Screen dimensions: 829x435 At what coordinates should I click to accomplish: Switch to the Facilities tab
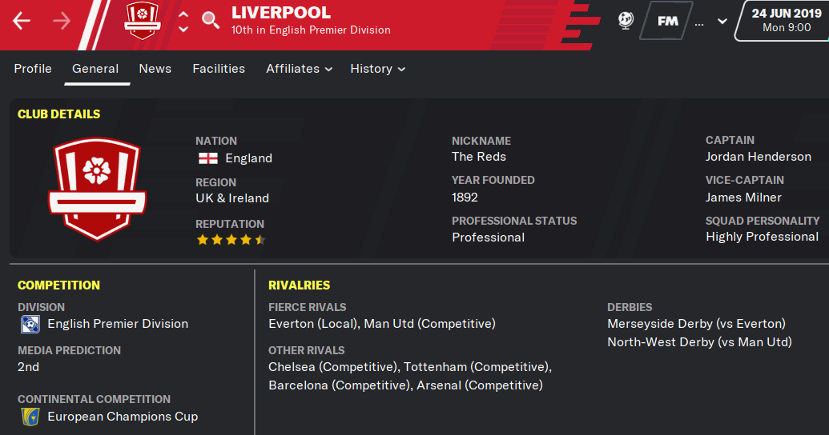point(219,69)
